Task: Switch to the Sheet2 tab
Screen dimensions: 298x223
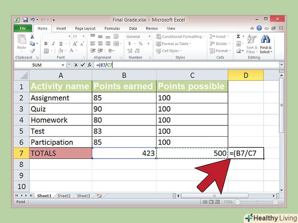Action: click(x=63, y=196)
